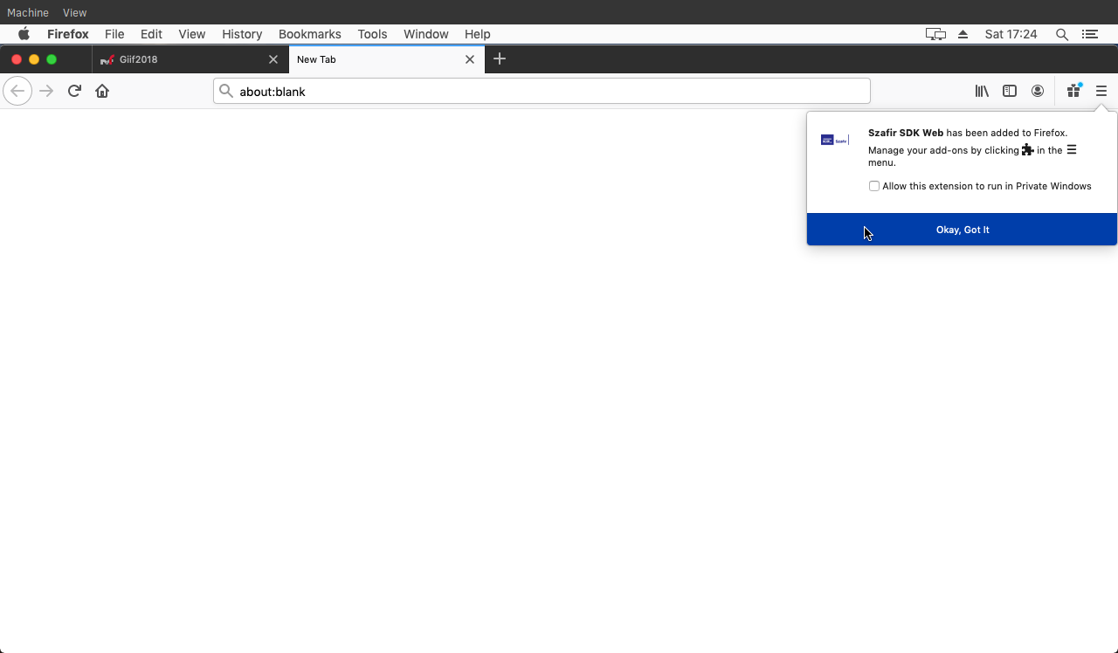
Task: Open Spotlight search in menu bar
Action: click(1062, 34)
